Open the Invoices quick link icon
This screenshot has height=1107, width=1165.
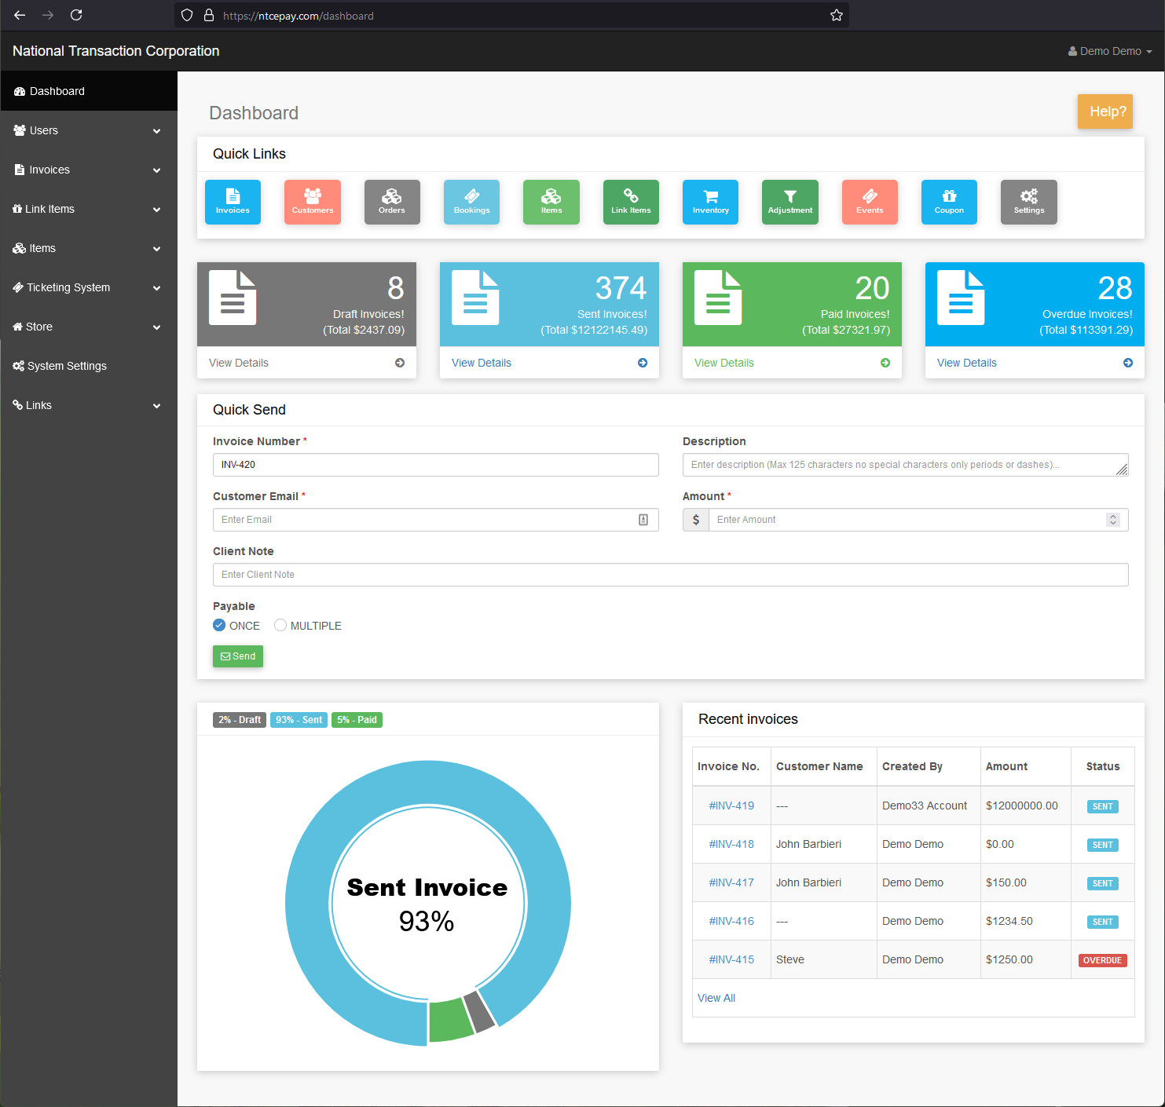click(233, 202)
